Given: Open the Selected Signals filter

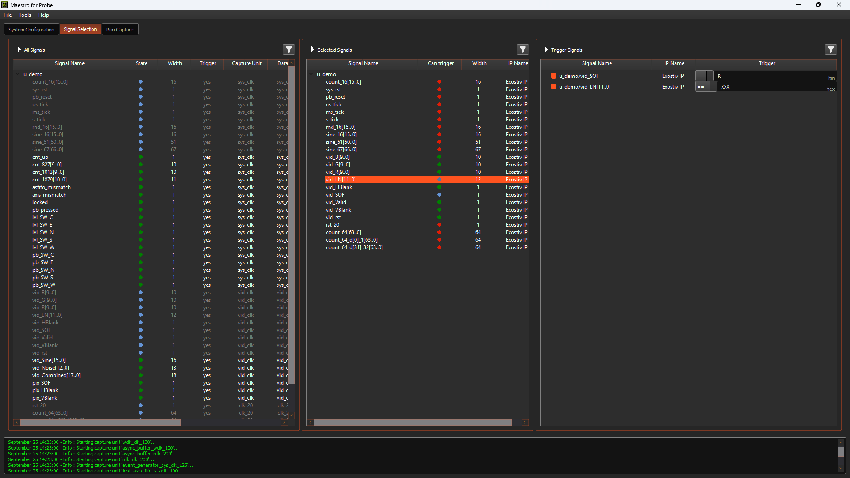Looking at the screenshot, I should (x=522, y=50).
